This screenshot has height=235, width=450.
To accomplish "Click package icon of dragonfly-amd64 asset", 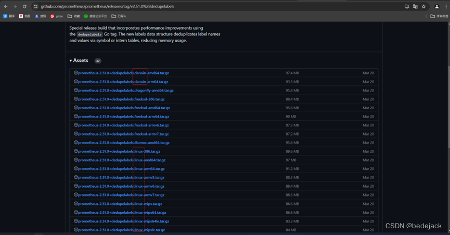I will click(x=76, y=90).
